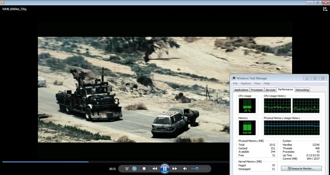
Task: Stop video playback
Action: point(144,169)
